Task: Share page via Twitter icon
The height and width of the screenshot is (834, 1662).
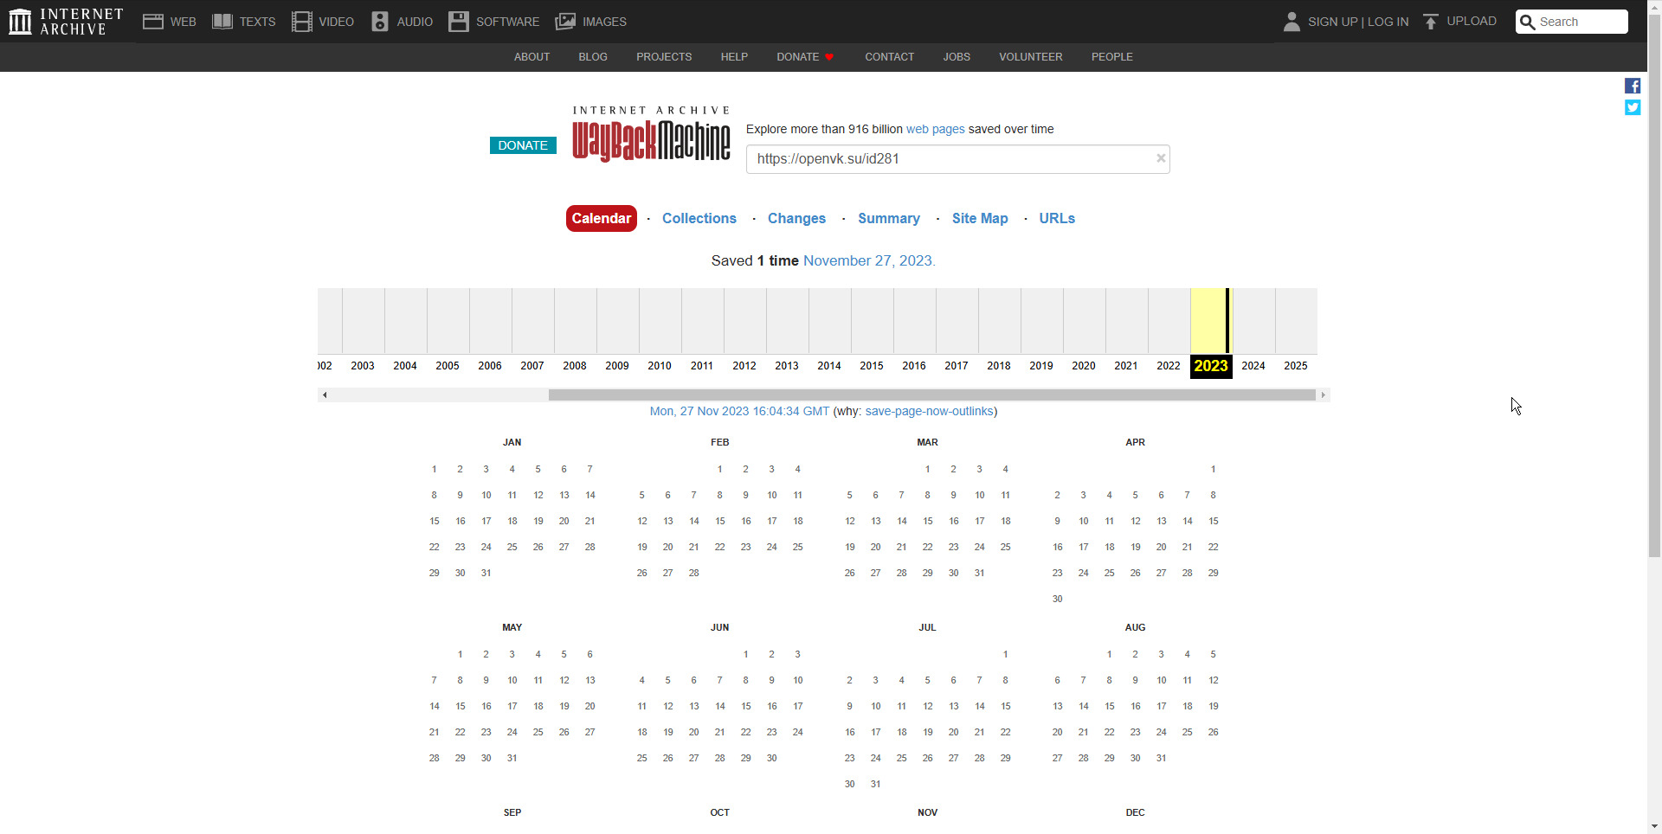Action: pos(1633,107)
